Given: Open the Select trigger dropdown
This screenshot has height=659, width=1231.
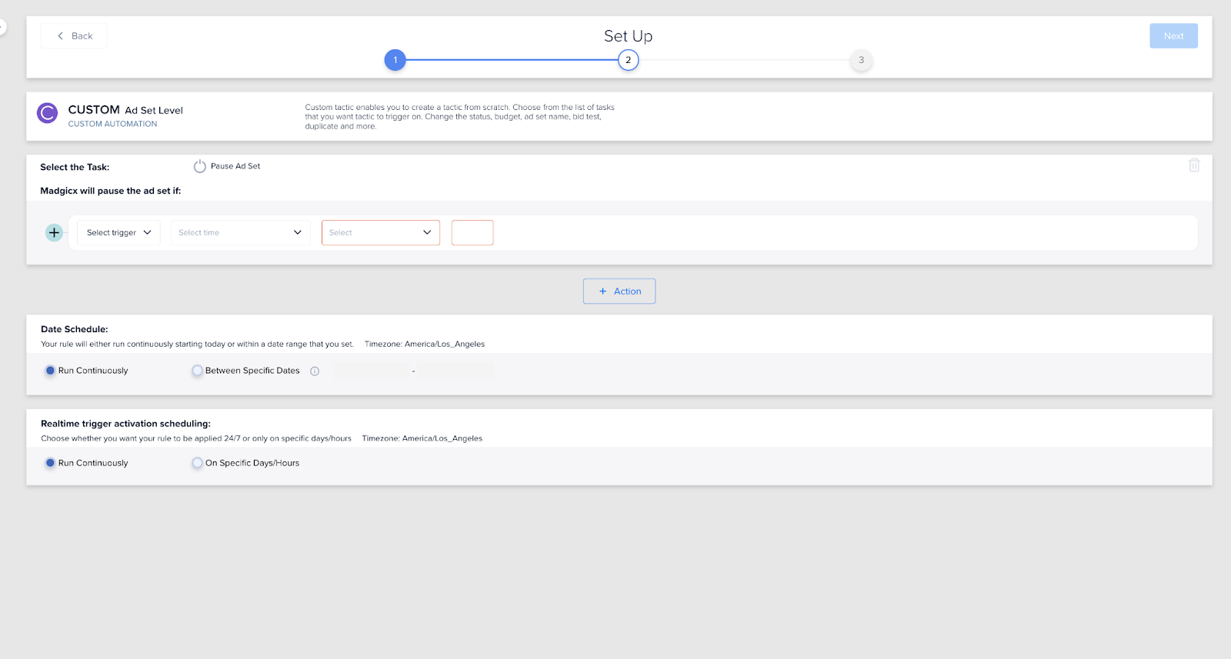Looking at the screenshot, I should pyautogui.click(x=118, y=232).
